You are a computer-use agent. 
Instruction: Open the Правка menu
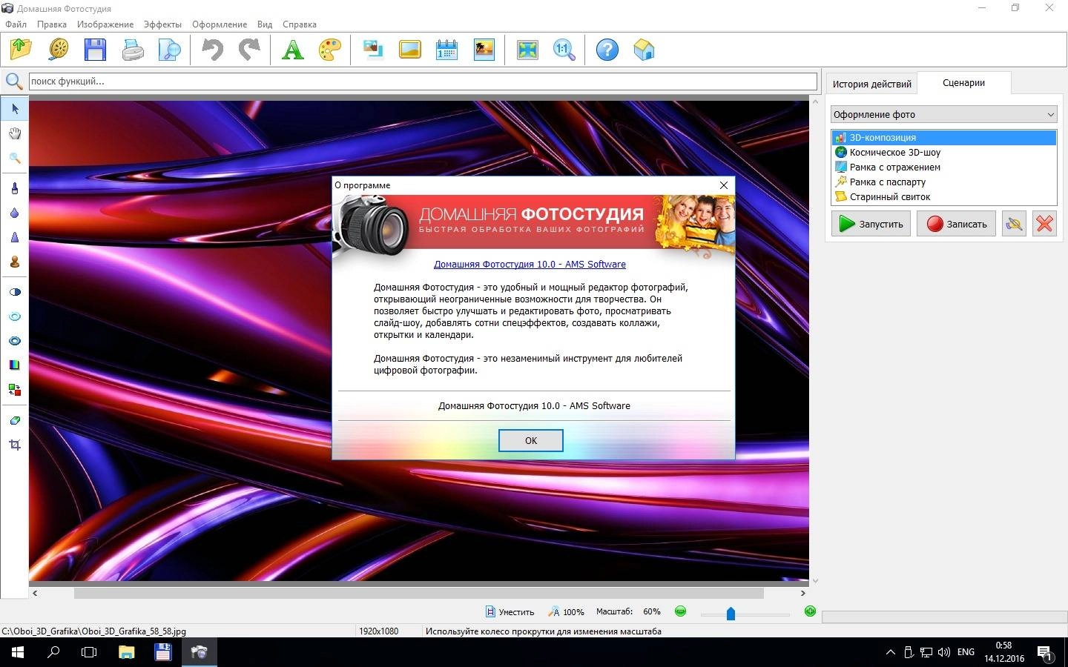52,24
